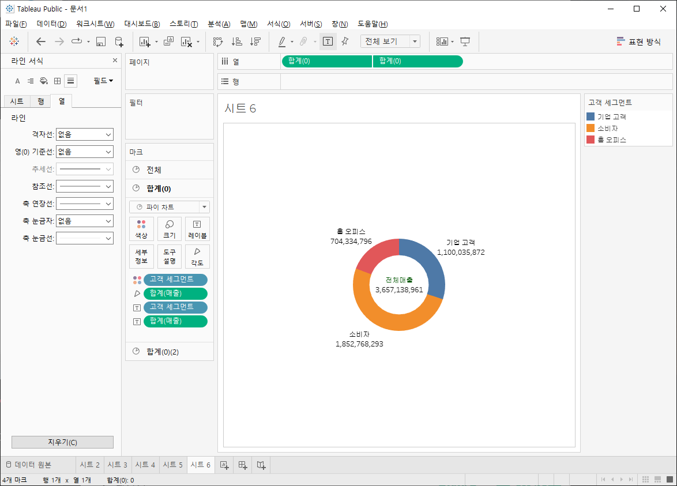Click the swap rows and columns icon
Viewport: 677px width, 486px height.
point(218,42)
